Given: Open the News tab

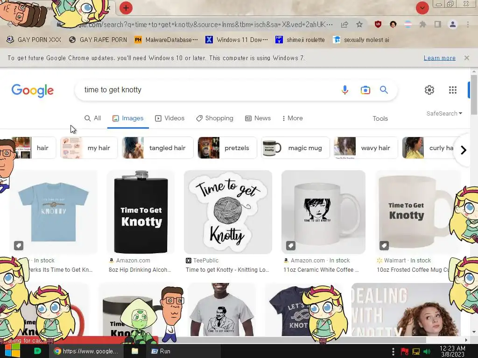Looking at the screenshot, I should [x=258, y=118].
